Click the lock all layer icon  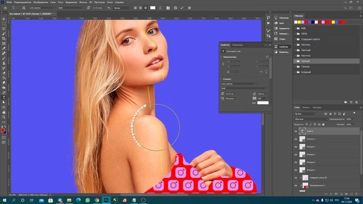point(323,125)
